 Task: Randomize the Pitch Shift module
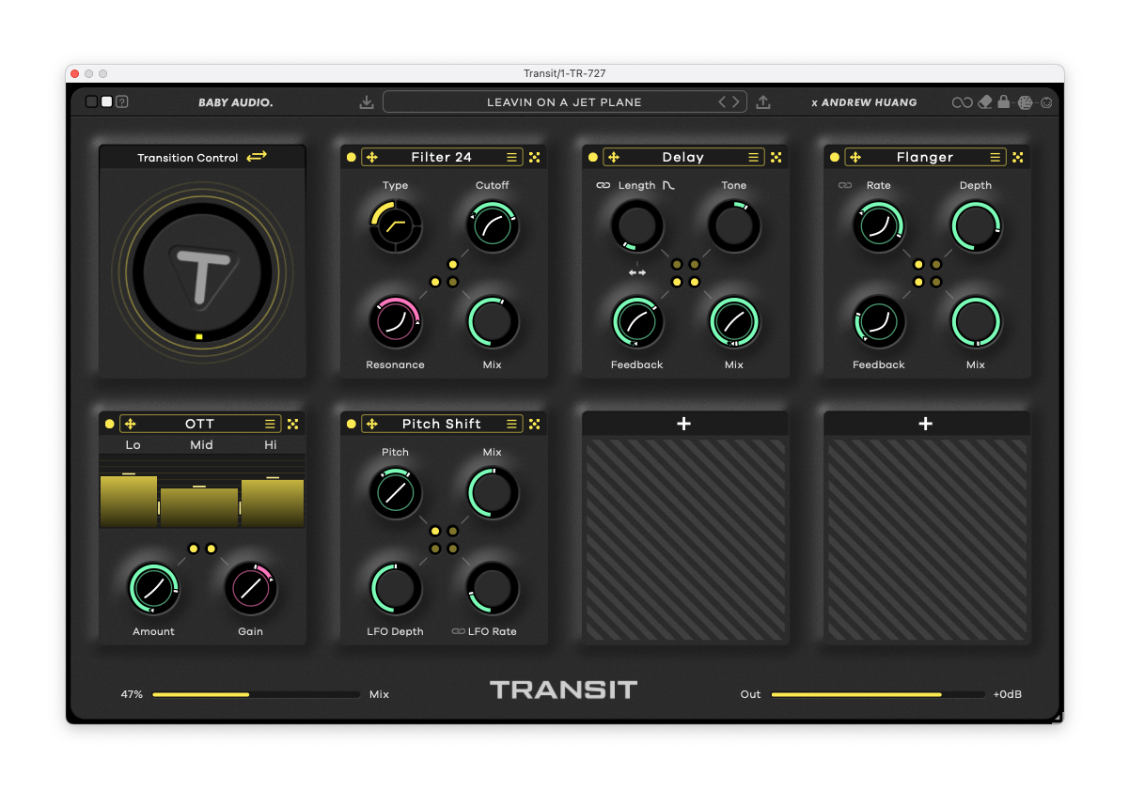pos(535,425)
